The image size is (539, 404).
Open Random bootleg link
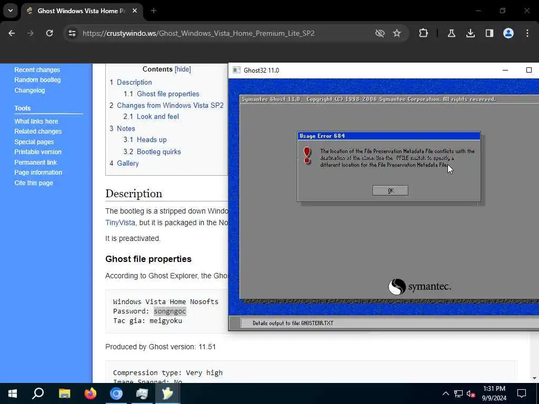(37, 80)
